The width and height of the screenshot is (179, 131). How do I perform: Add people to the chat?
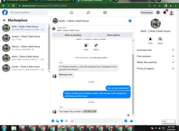tap(86, 45)
